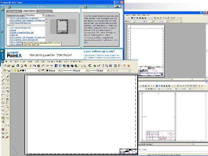Select the Line tool in Draw toolbar
The width and height of the screenshot is (208, 156).
(x=3, y=76)
